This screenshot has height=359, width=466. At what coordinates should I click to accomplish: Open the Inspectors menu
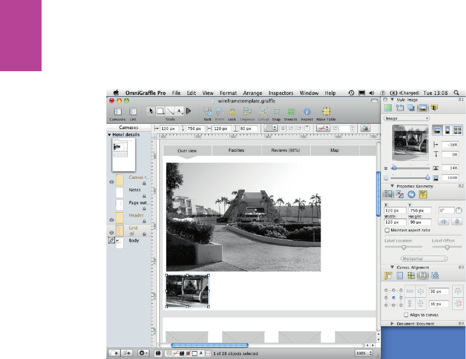280,93
